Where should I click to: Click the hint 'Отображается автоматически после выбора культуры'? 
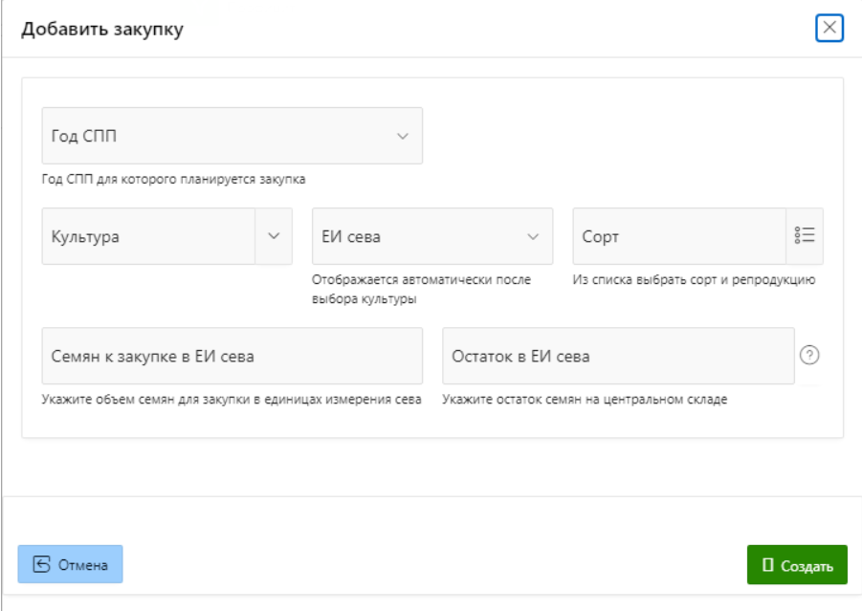421,289
